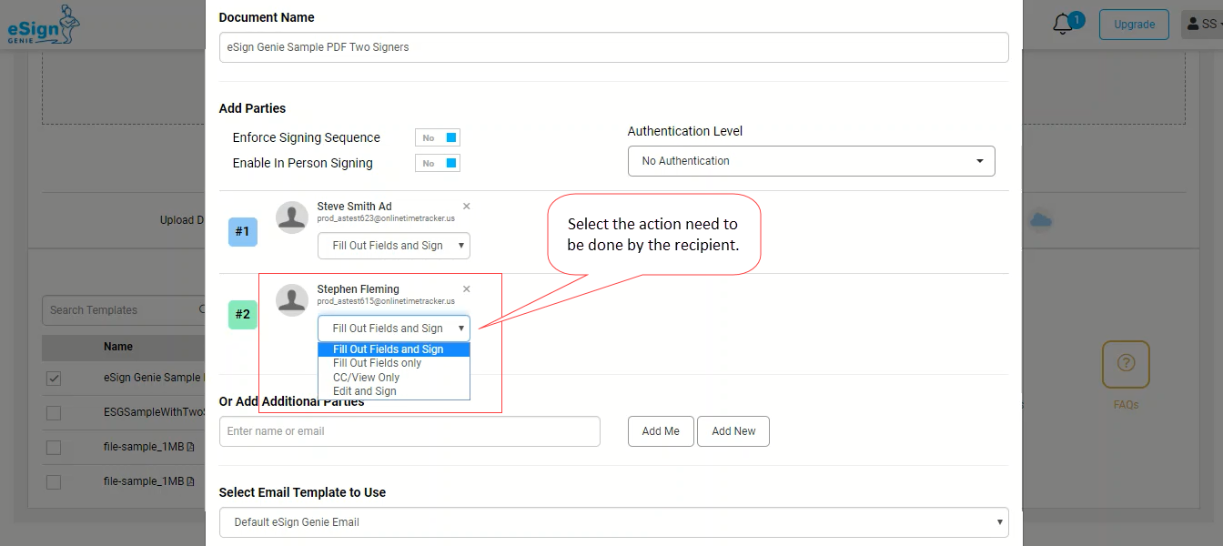Choose 'Fill Out Fields only' option
Viewport: 1223px width, 546px height.
point(394,363)
